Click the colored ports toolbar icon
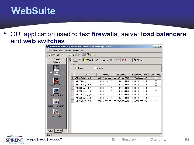The width and height of the screenshot is (194, 145). (x=74, y=55)
